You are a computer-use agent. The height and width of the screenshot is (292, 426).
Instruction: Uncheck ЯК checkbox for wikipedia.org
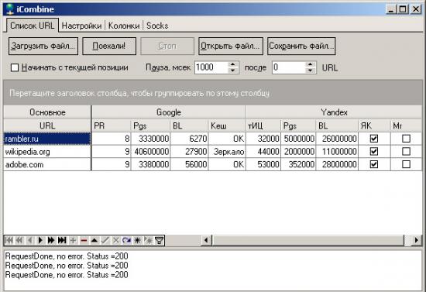point(374,151)
